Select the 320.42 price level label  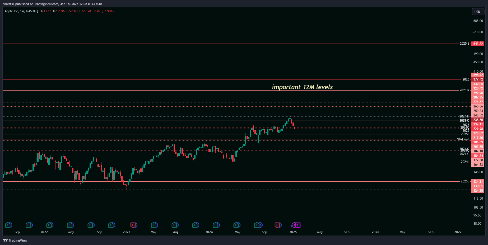pyautogui.click(x=478, y=88)
